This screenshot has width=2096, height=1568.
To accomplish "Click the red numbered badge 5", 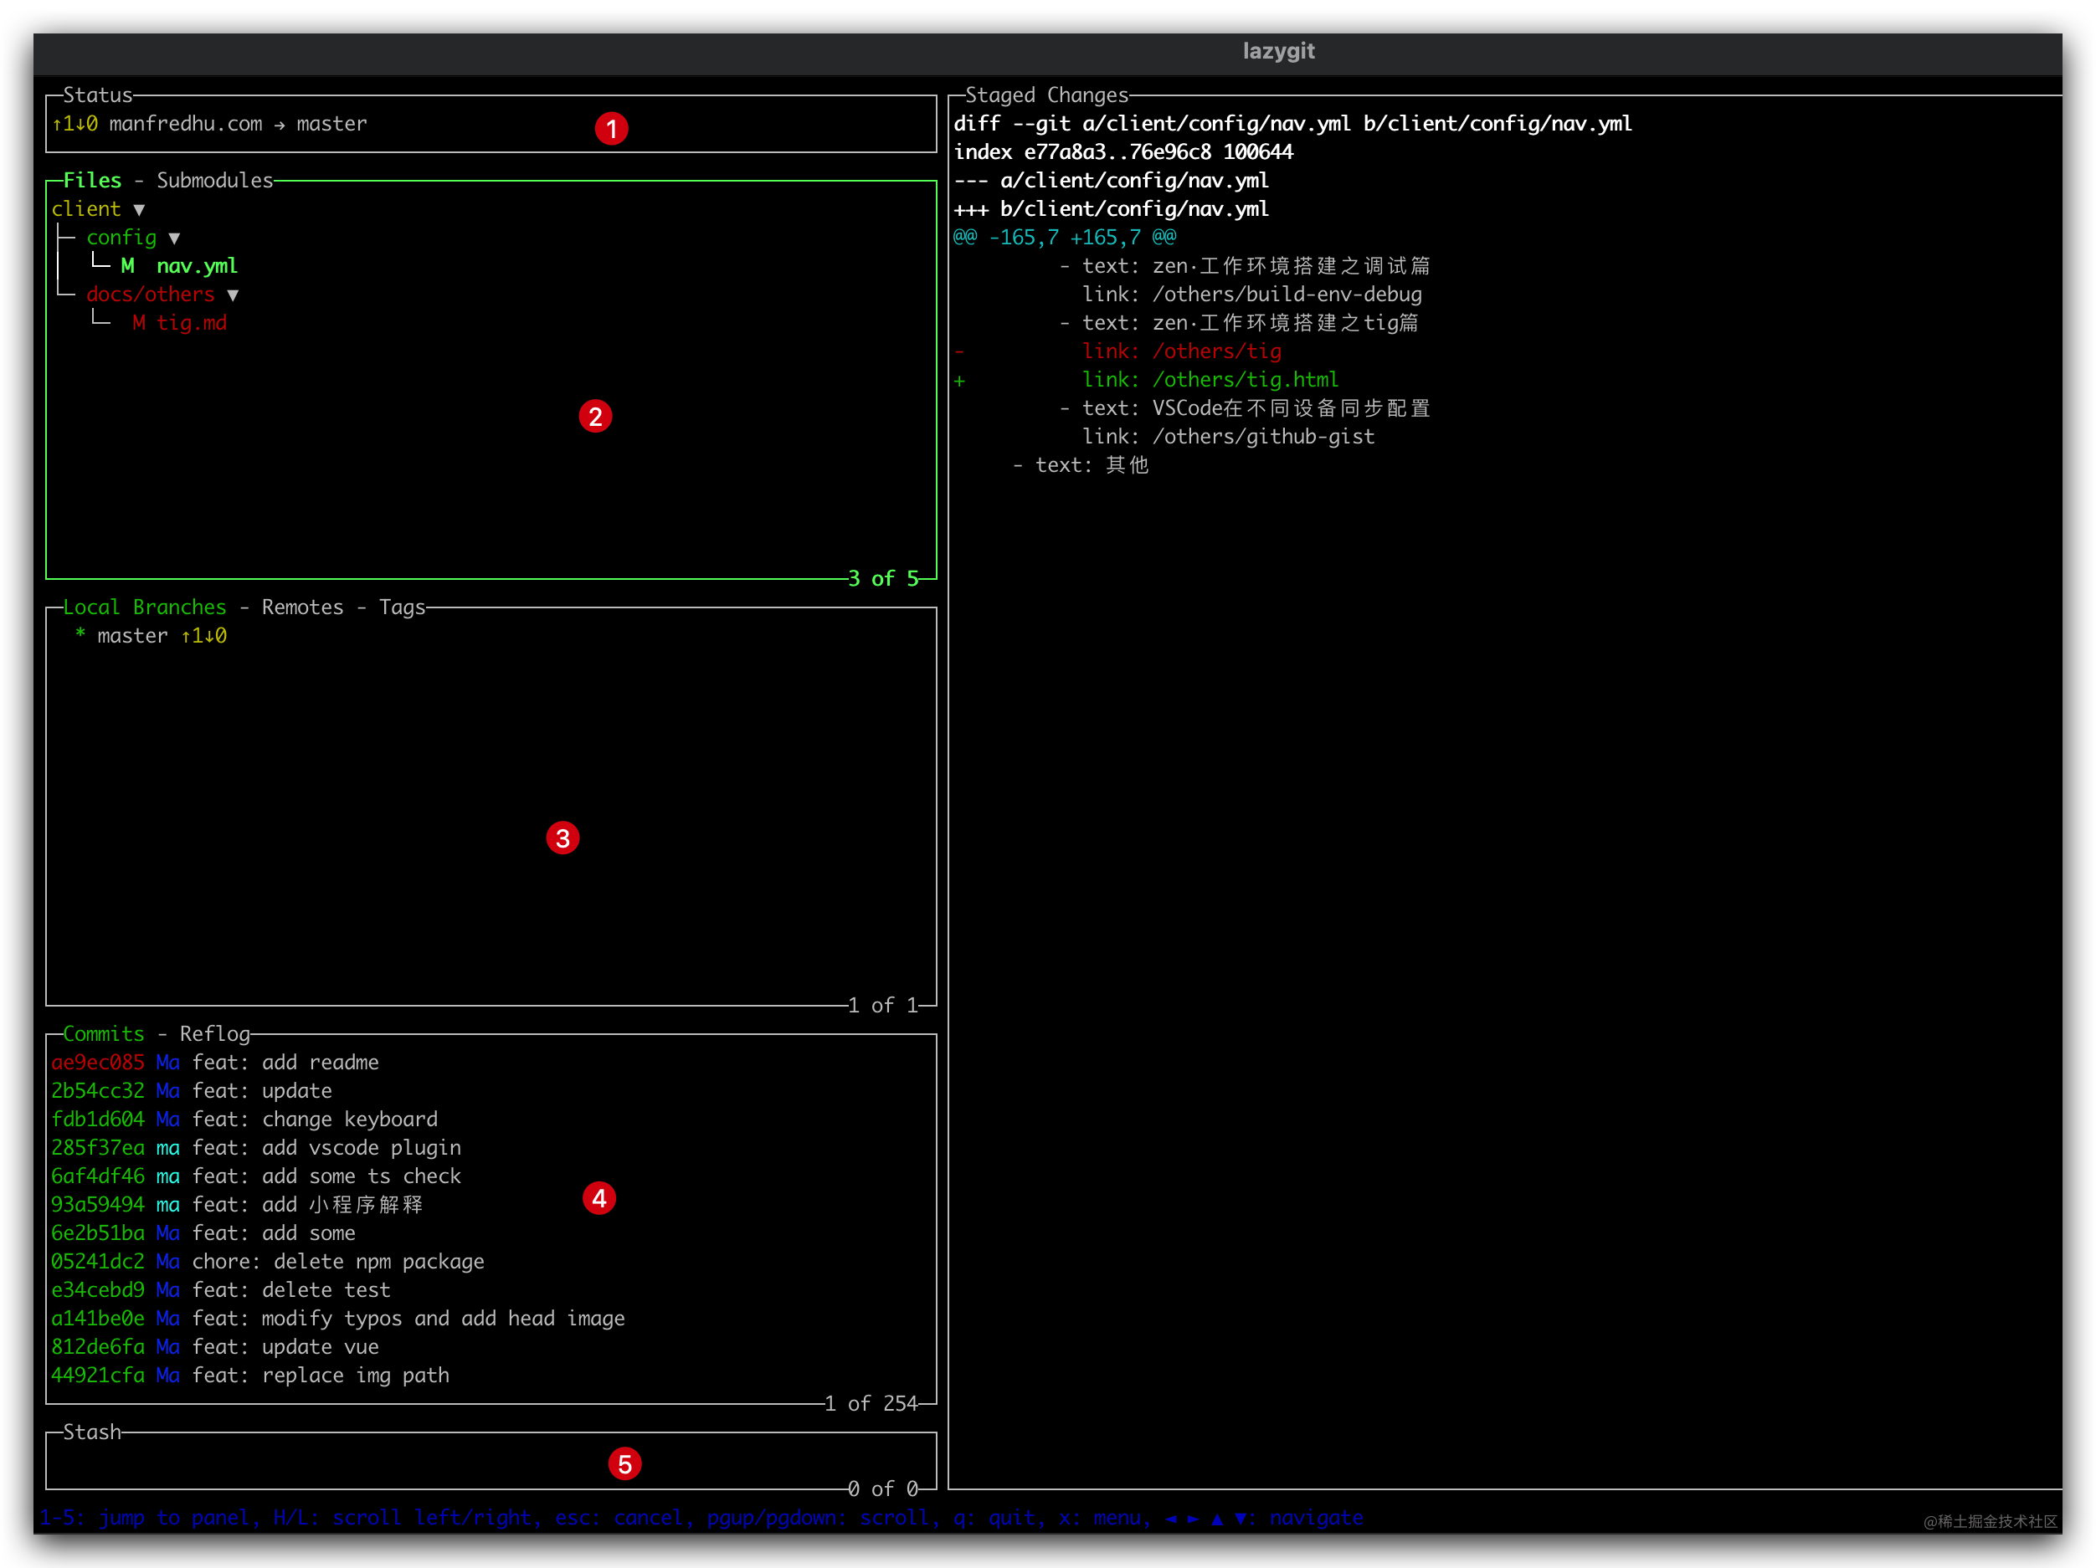I will tap(624, 1463).
